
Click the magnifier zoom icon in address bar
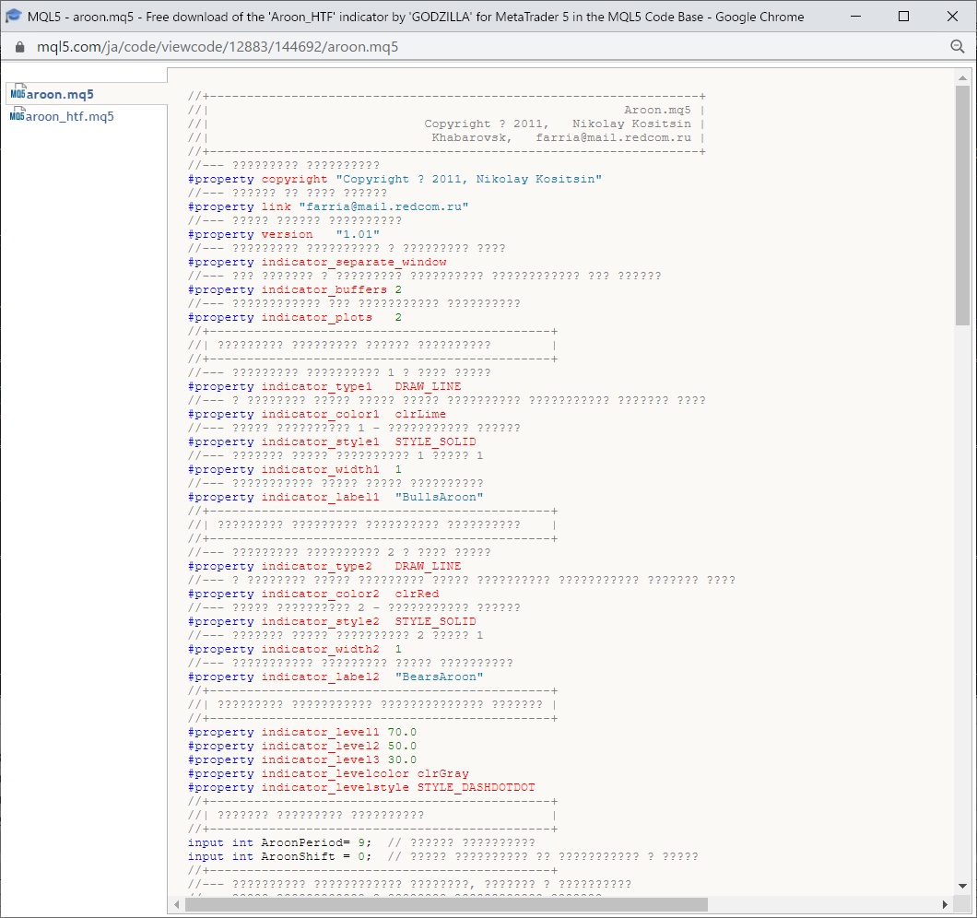(958, 47)
